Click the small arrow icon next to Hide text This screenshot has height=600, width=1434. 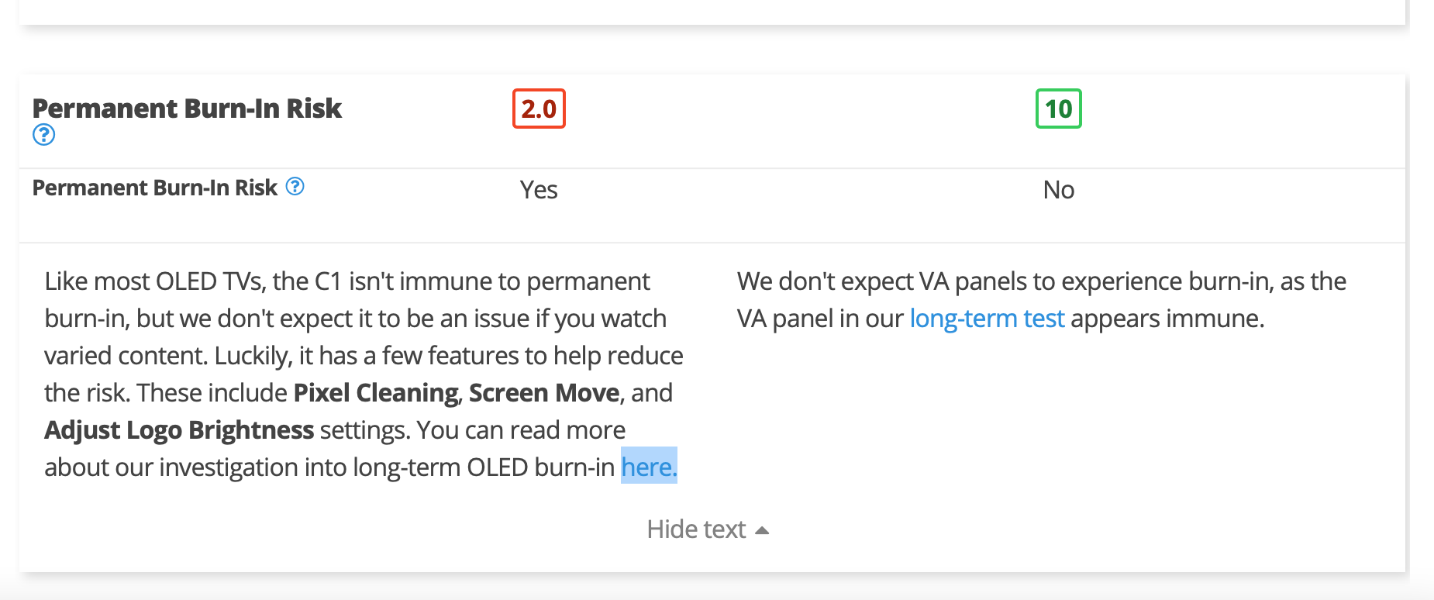point(762,530)
